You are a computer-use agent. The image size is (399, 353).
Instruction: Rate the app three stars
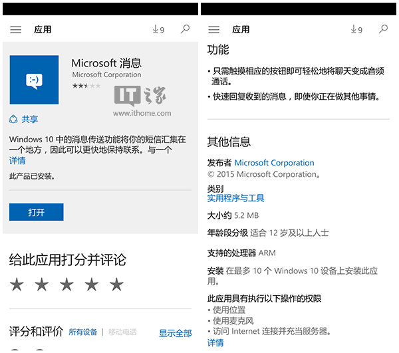tap(66, 285)
